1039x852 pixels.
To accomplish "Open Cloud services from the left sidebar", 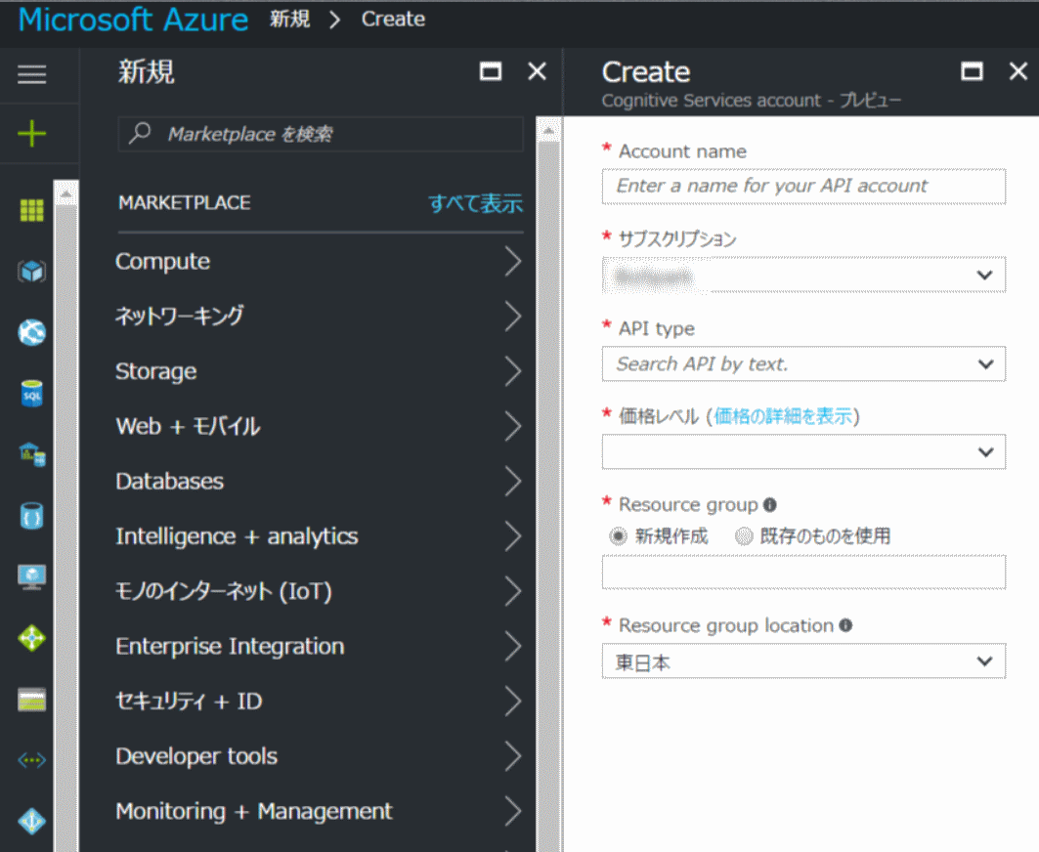I will point(32,454).
